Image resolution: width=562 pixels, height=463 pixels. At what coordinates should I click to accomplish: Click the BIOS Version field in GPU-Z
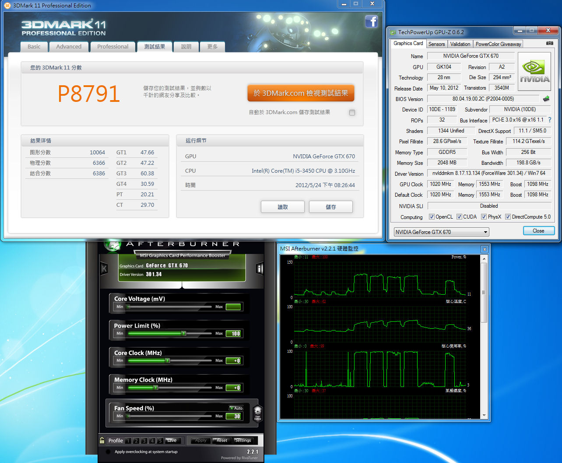click(483, 99)
